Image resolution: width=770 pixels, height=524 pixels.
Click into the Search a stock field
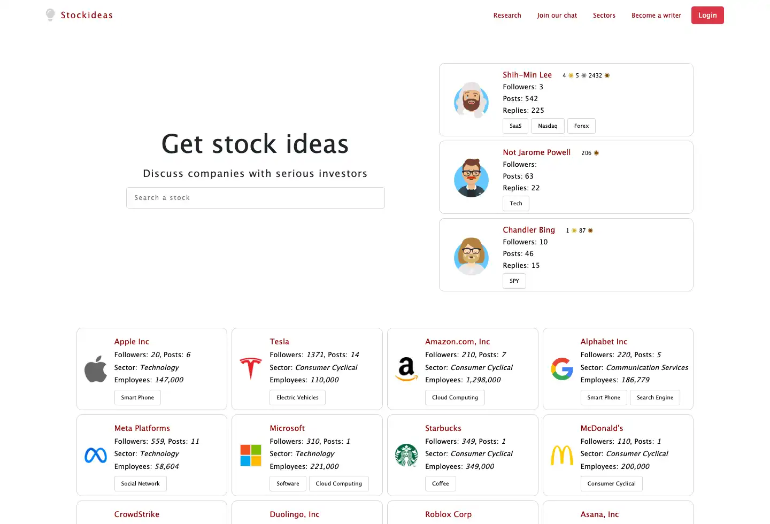pyautogui.click(x=256, y=198)
